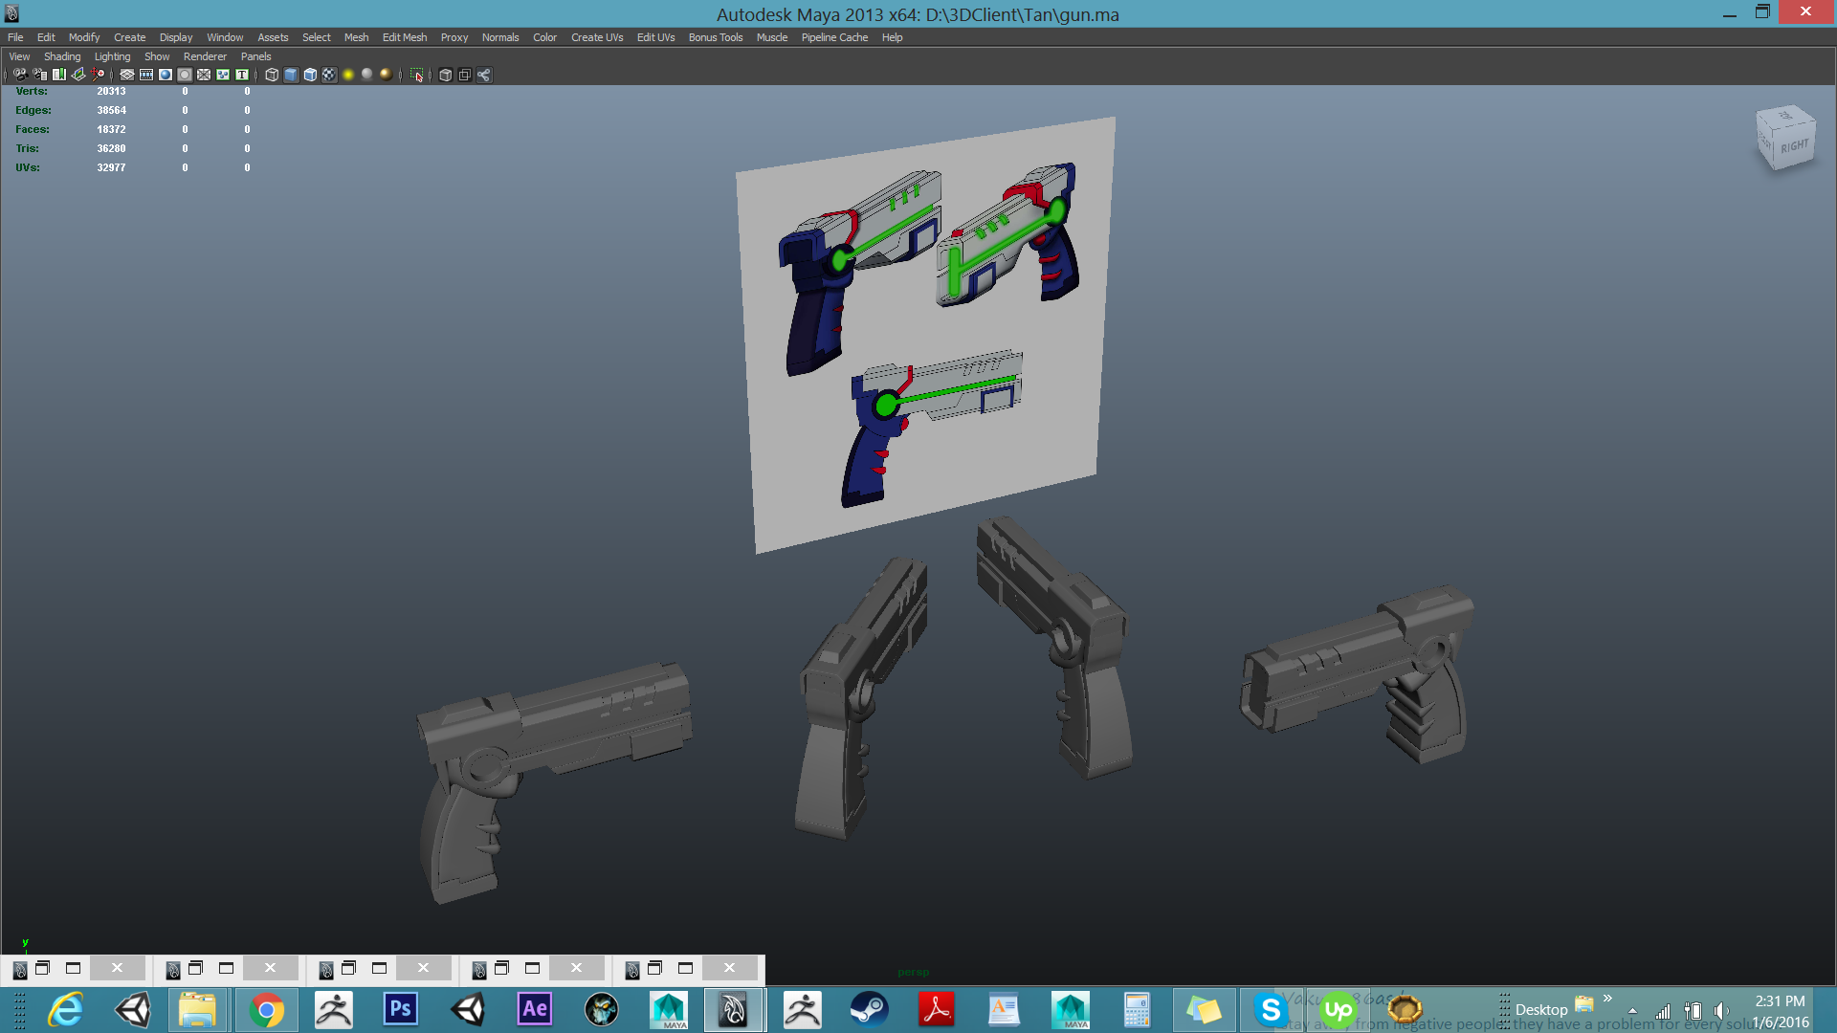Viewport: 1837px width, 1033px height.
Task: Toggle Wireframe on Shaded mode
Action: [310, 75]
